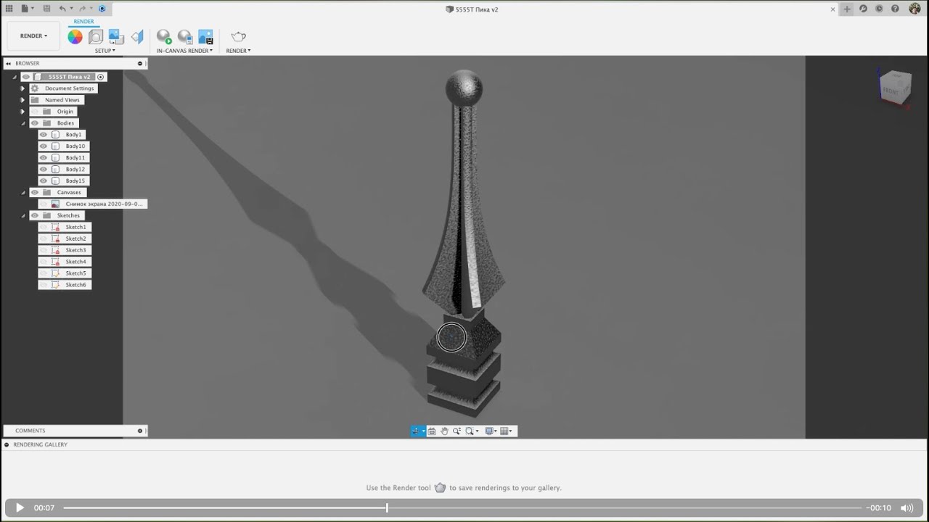This screenshot has width=929, height=522.
Task: Open In-Canvas Render Settings
Action: pos(184,37)
